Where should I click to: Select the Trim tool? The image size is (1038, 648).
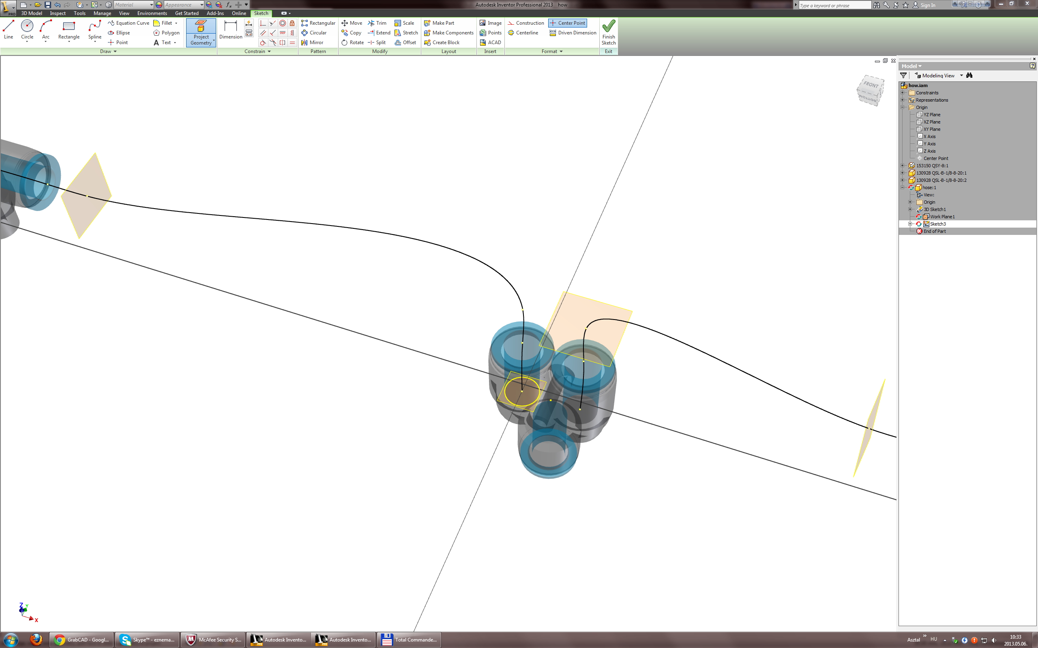pos(377,23)
